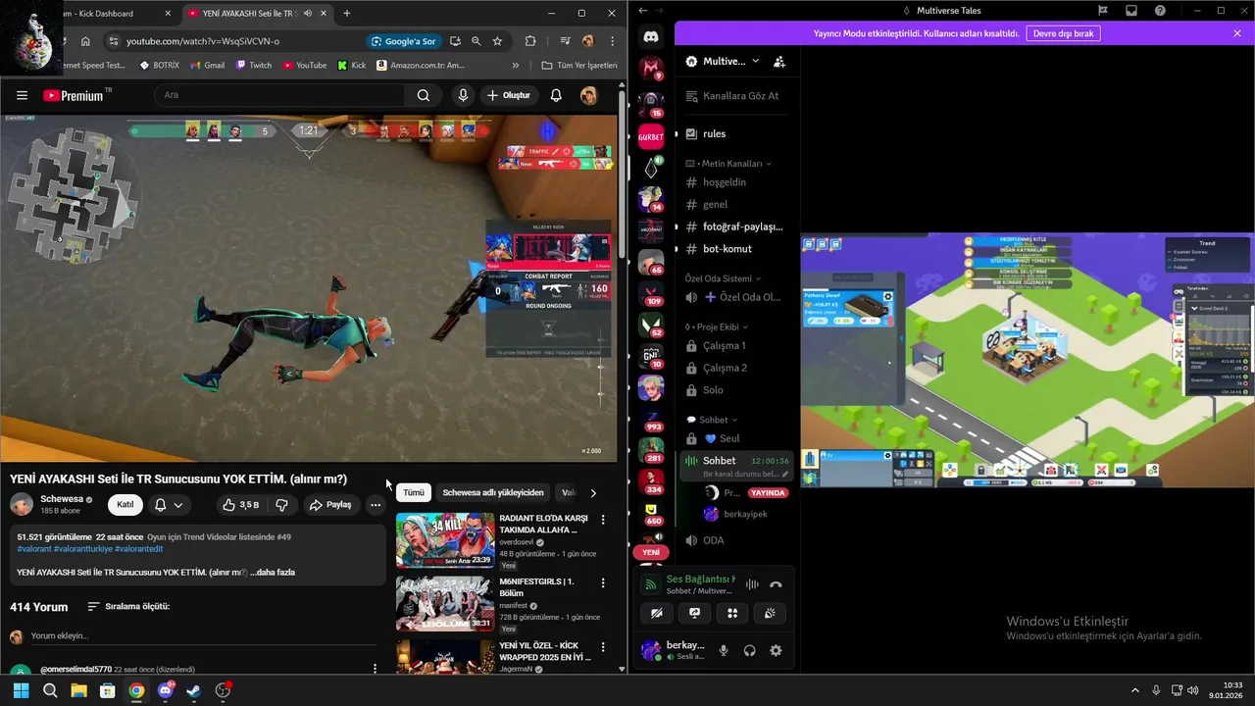Start YouTube voice search microphone
1255x706 pixels.
click(x=463, y=95)
